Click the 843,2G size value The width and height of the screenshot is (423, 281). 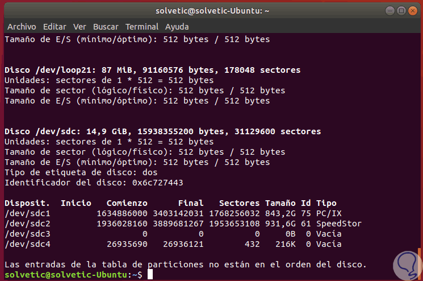pyautogui.click(x=280, y=213)
